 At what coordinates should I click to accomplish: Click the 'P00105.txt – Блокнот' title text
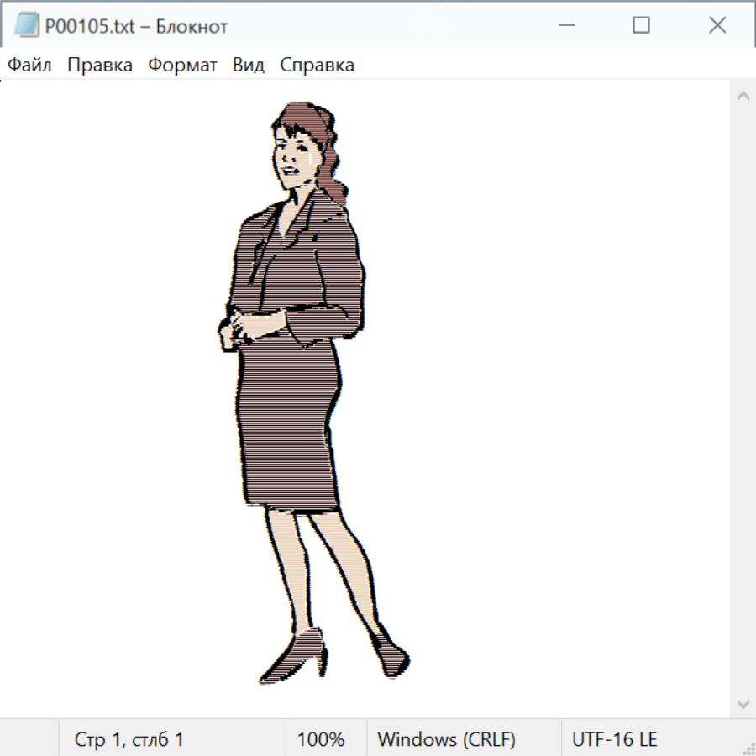(x=136, y=27)
